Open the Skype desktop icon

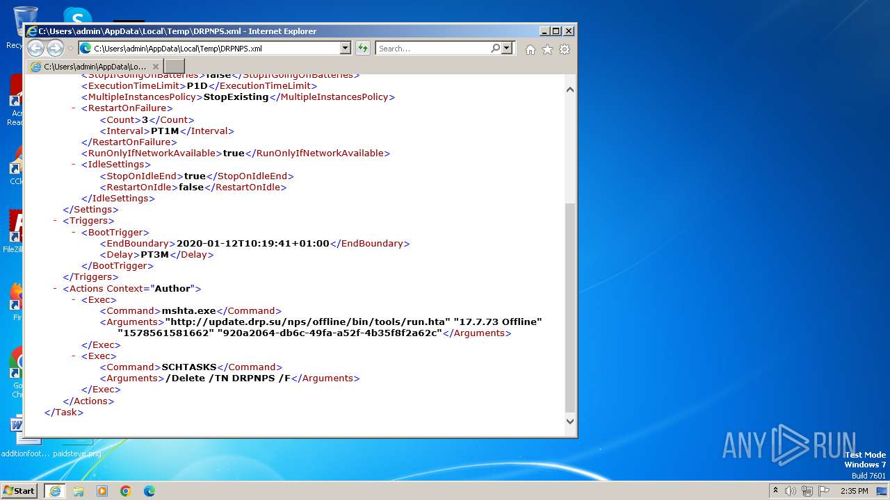tap(77, 15)
